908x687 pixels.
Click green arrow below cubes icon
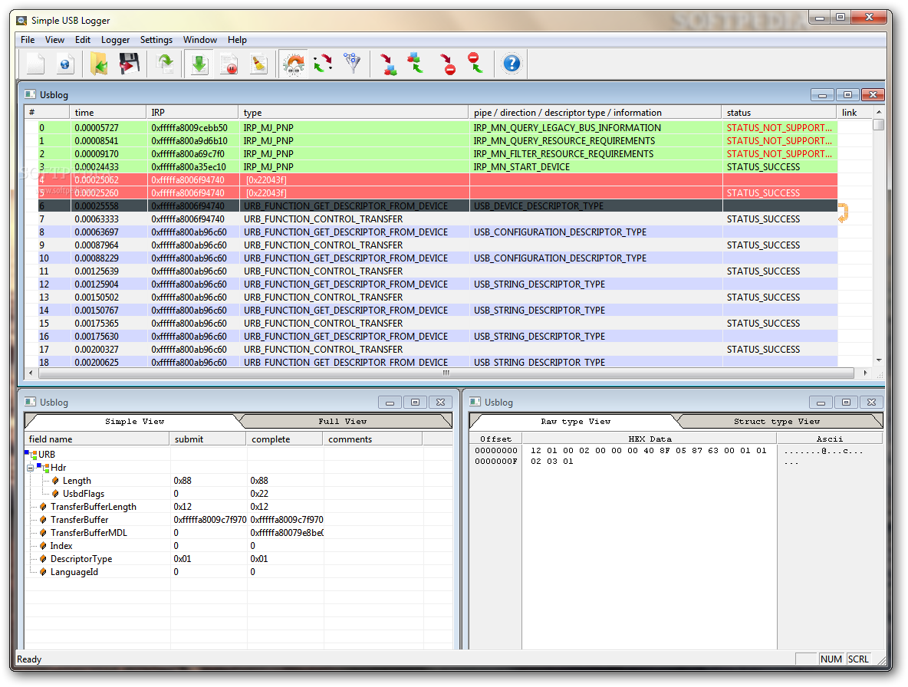coord(416,64)
